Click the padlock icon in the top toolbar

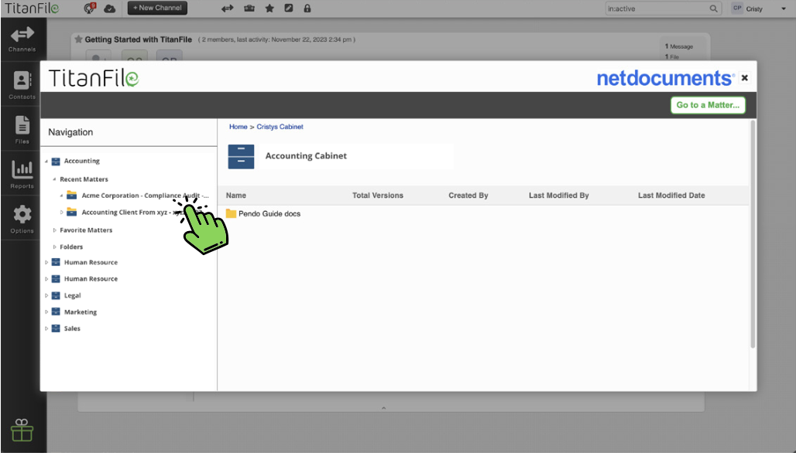(307, 8)
